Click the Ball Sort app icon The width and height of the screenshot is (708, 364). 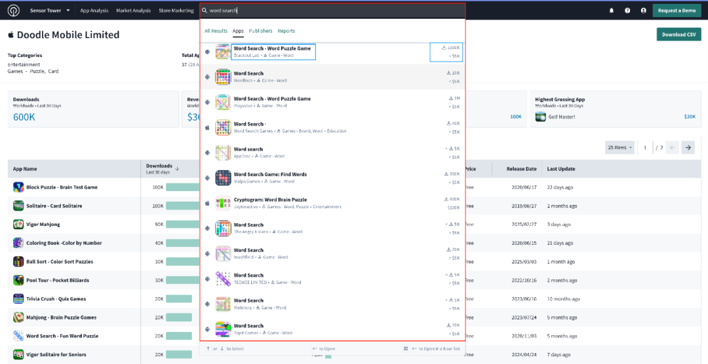18,262
